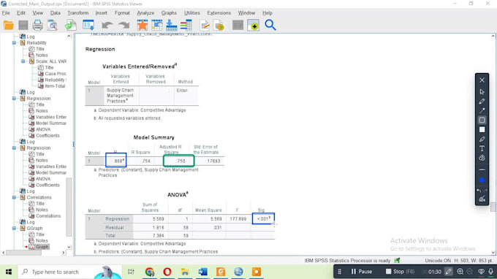
Task: Click the clear drawings eraser icon
Action: [x=482, y=199]
